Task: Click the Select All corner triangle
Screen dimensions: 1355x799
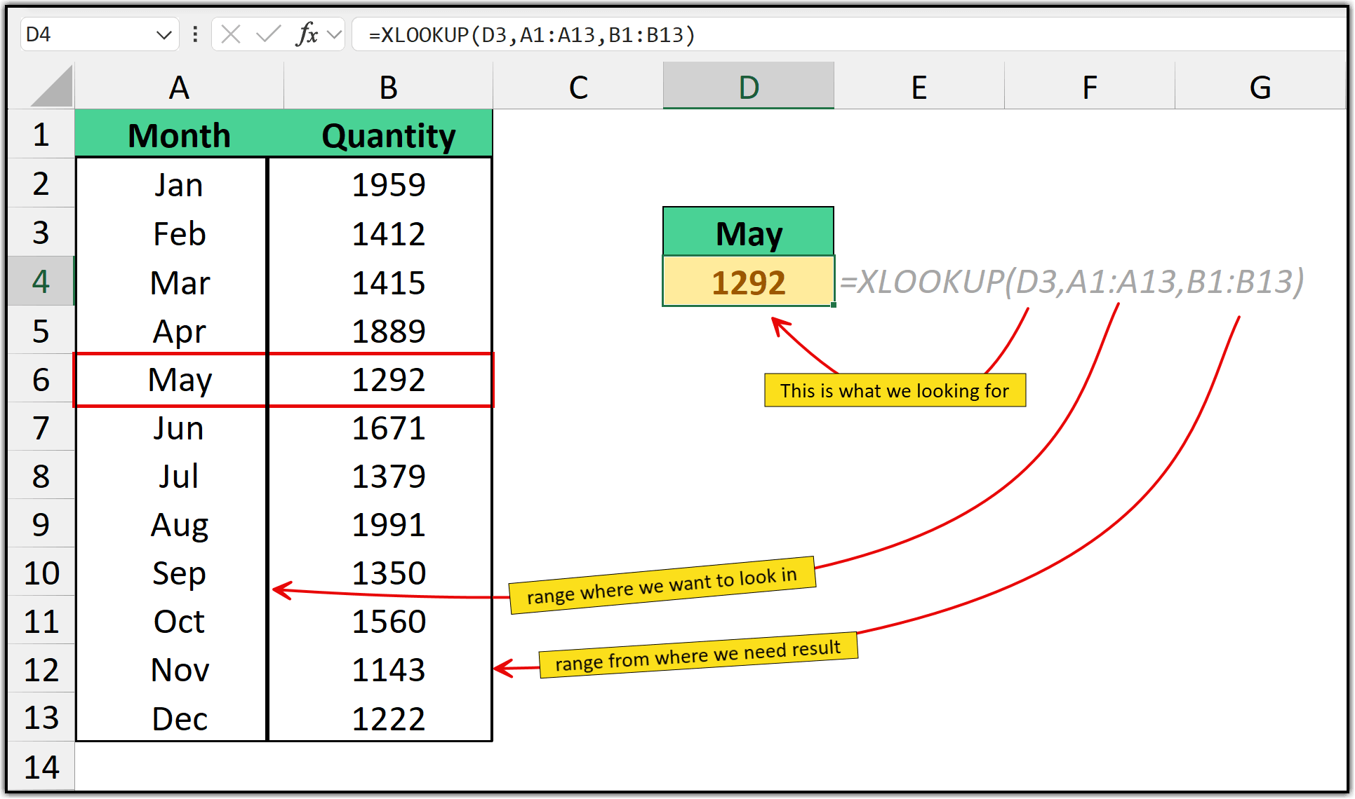Action: [51, 86]
